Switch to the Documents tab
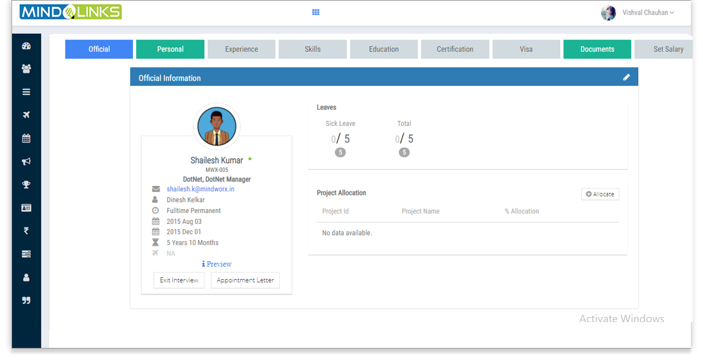The height and width of the screenshot is (360, 703). pyautogui.click(x=597, y=49)
